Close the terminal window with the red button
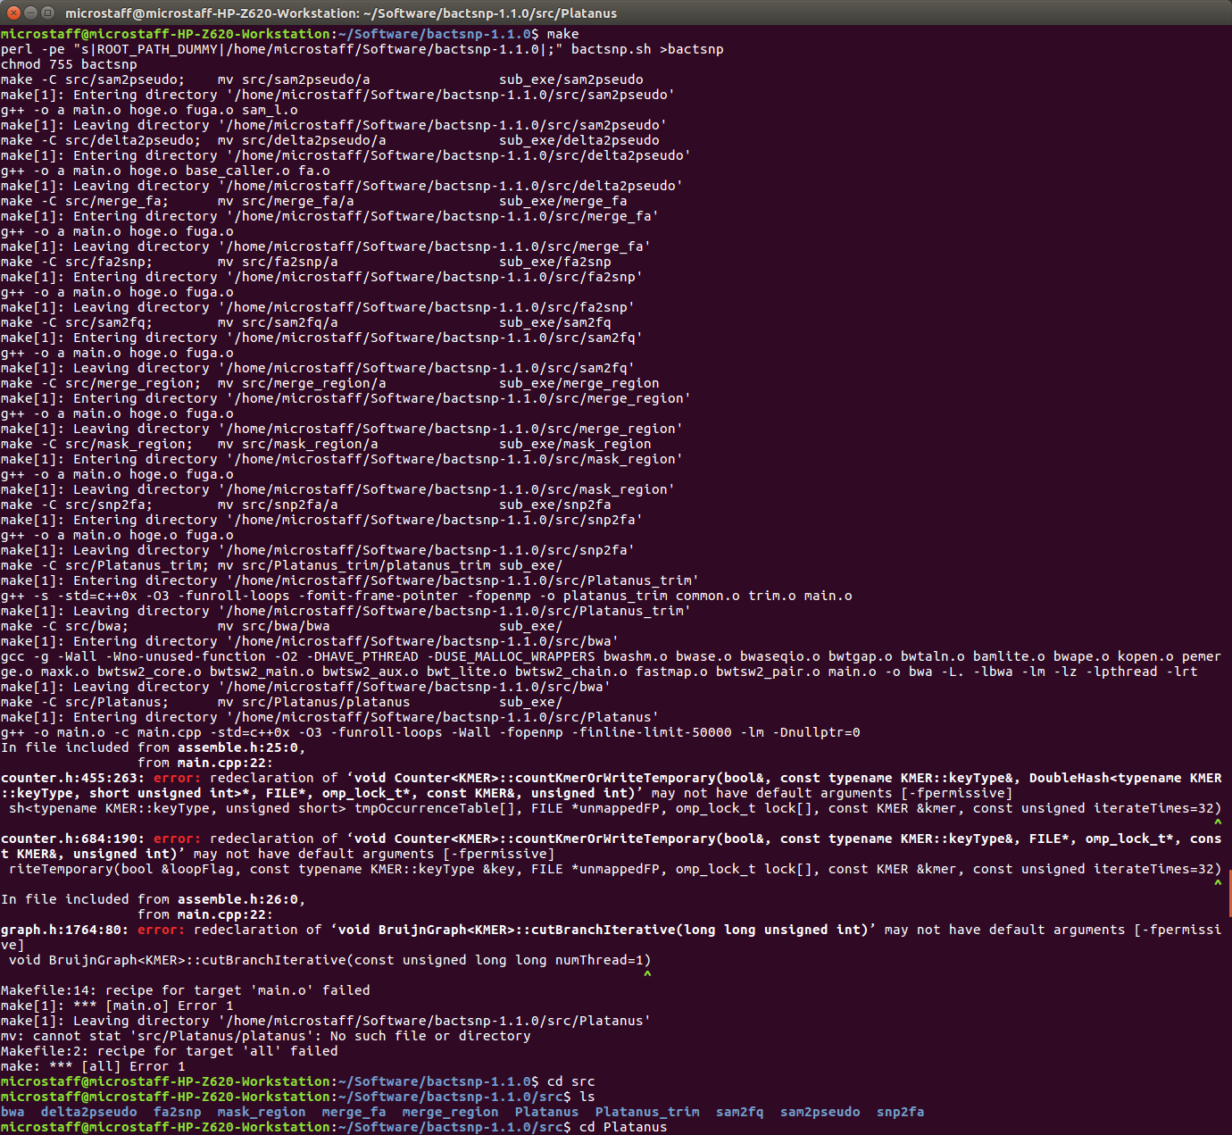1232x1135 pixels. (x=13, y=13)
